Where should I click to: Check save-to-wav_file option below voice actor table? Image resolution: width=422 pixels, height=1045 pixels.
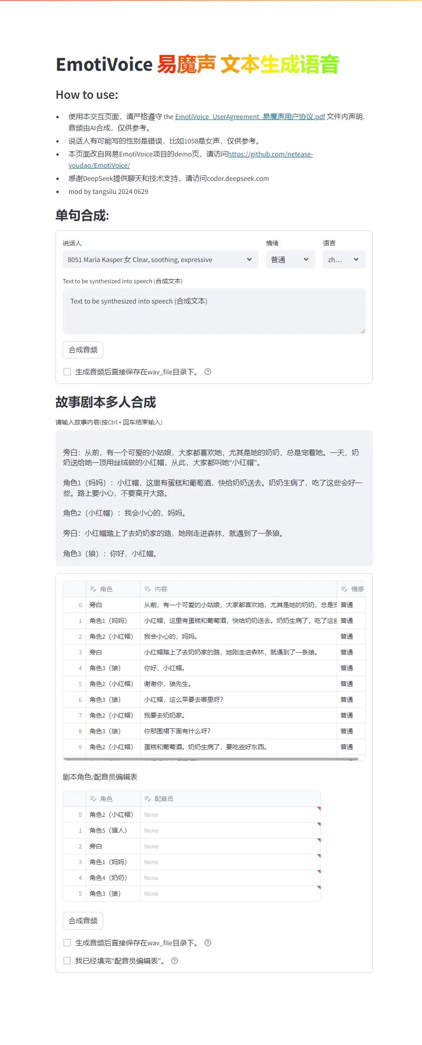[x=67, y=943]
